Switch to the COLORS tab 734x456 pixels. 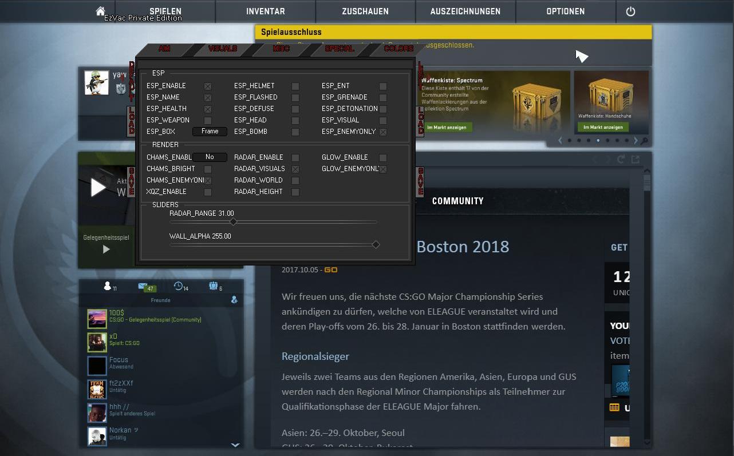[398, 49]
